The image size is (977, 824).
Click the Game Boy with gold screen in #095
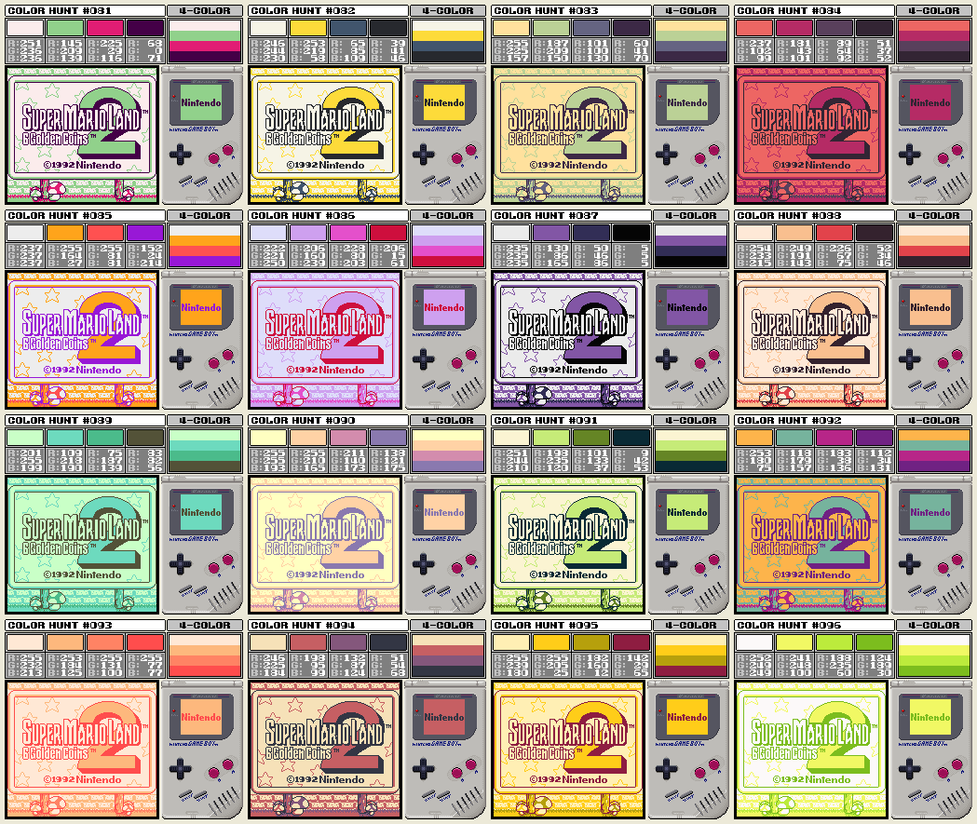coord(688,750)
